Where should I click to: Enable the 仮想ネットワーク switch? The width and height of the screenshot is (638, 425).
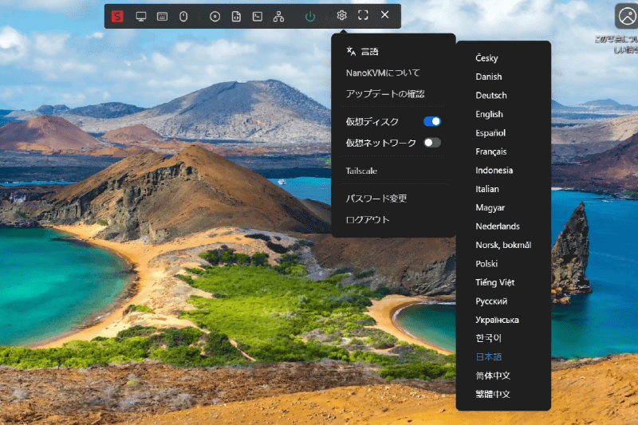(432, 143)
